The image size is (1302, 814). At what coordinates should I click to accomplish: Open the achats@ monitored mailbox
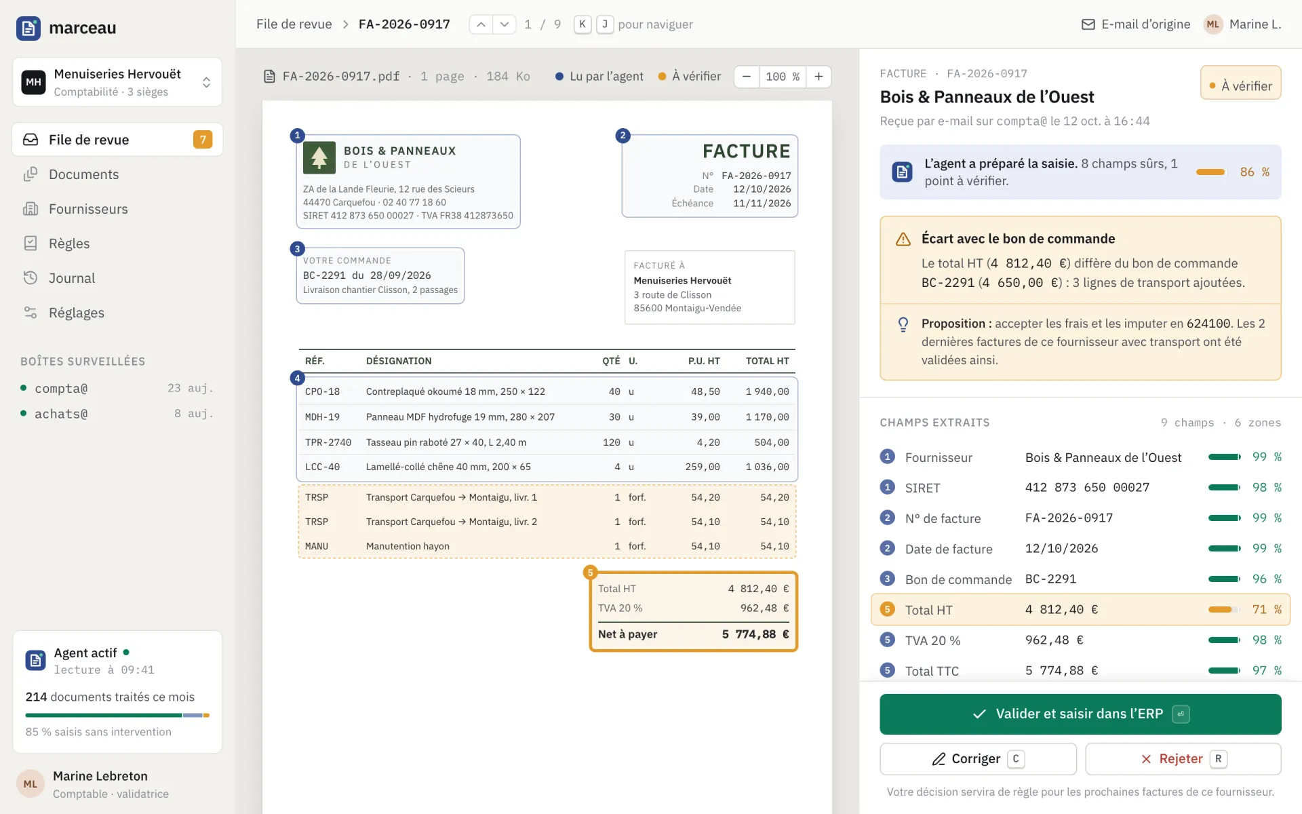tap(117, 414)
